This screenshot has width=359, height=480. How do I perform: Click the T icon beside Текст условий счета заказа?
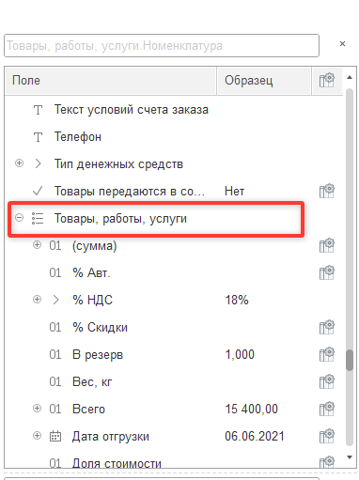click(x=38, y=110)
